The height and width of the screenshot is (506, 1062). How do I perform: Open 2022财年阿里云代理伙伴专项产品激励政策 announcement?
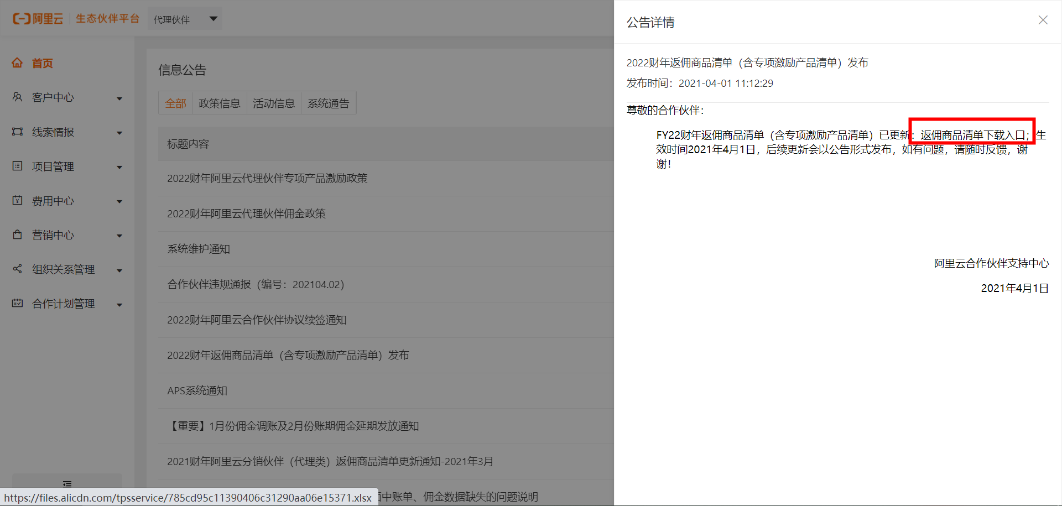tap(267, 178)
